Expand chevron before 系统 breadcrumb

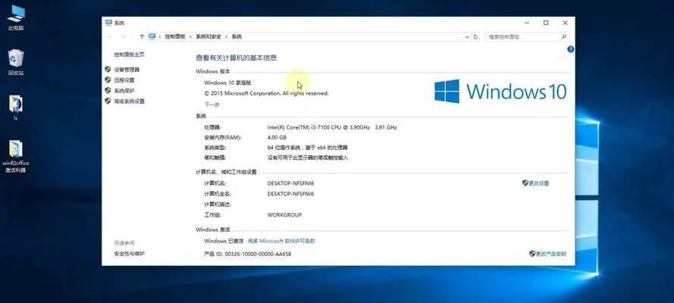point(227,37)
